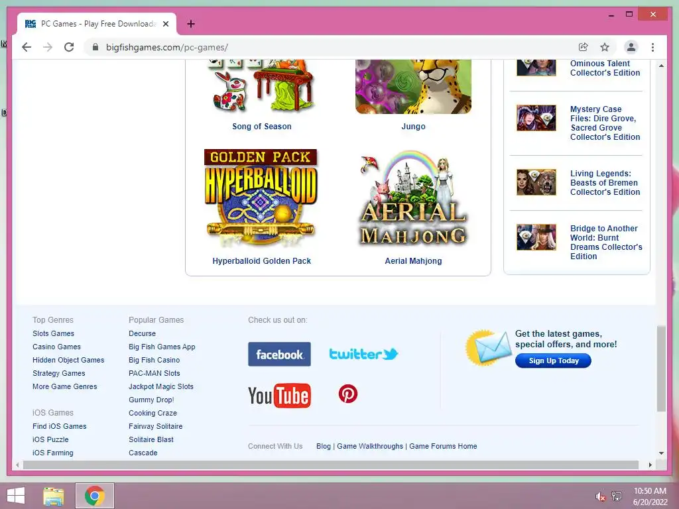Open Bridge to Another World link
Image resolution: width=679 pixels, height=509 pixels.
click(606, 243)
